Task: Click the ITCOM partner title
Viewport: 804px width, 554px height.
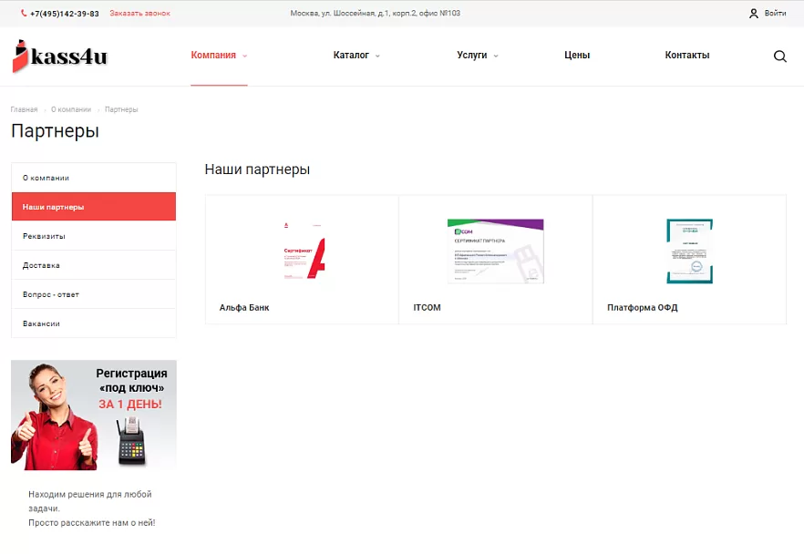Action: point(427,307)
